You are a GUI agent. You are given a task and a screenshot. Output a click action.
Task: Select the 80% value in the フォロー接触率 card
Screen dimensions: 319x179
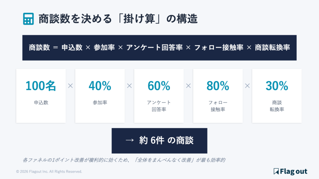[218, 86]
